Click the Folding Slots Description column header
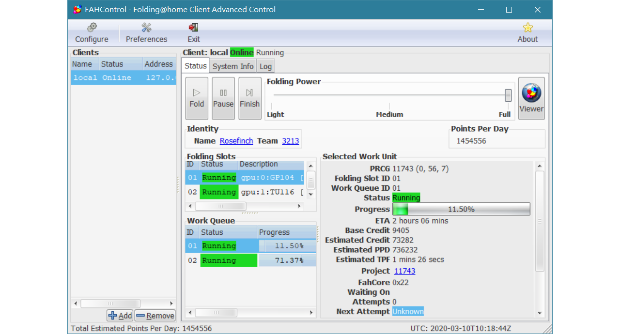 (271, 165)
